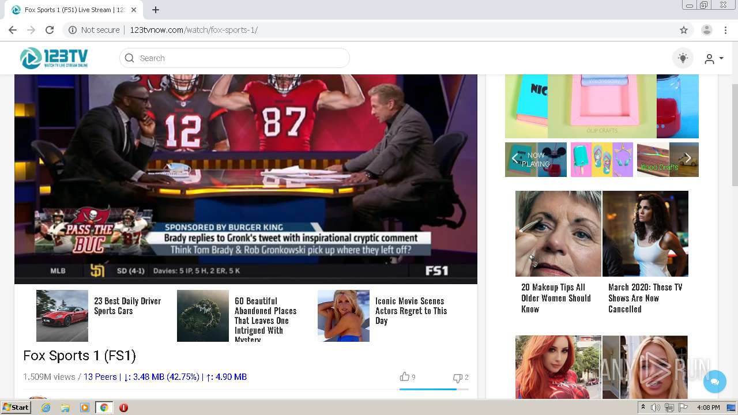Open 'Iconic Movie Scenes Actors Regret' link
Image resolution: width=738 pixels, height=415 pixels.
coord(411,311)
